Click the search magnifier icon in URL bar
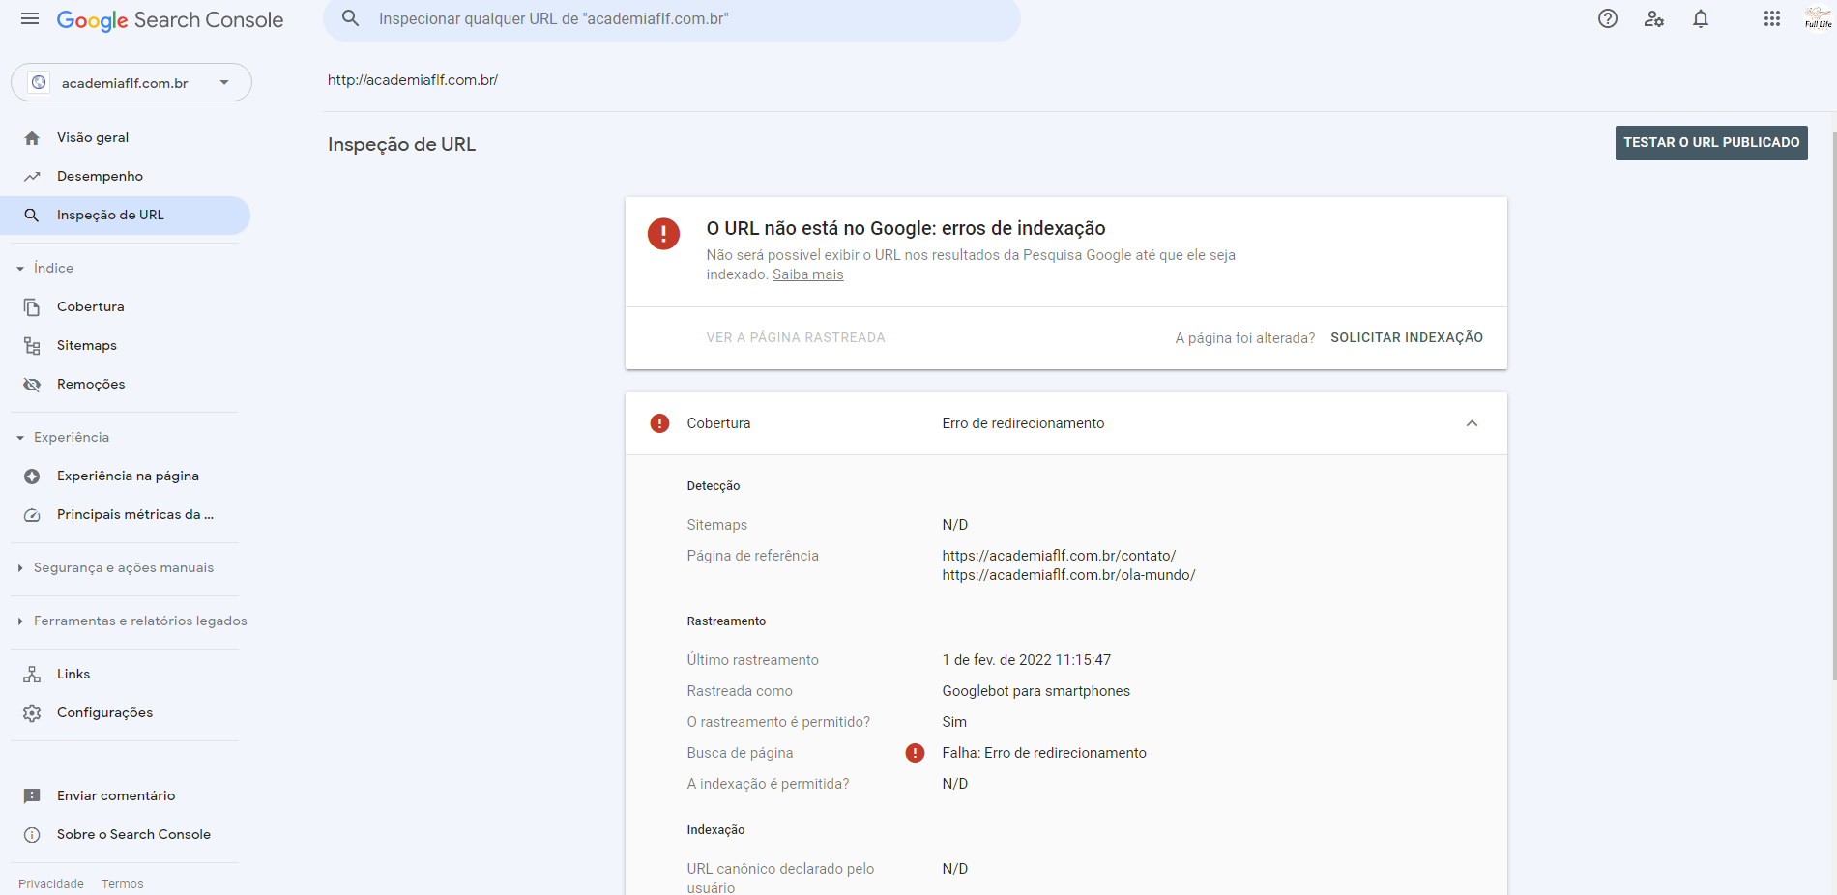Screen dimensions: 1837x895 click(x=351, y=18)
